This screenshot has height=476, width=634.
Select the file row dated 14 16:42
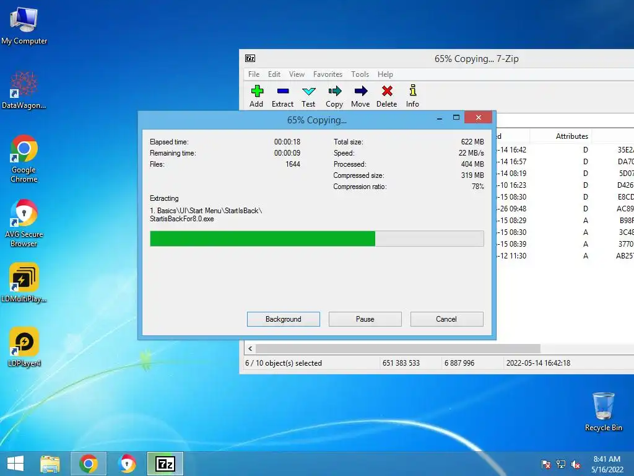[565, 150]
